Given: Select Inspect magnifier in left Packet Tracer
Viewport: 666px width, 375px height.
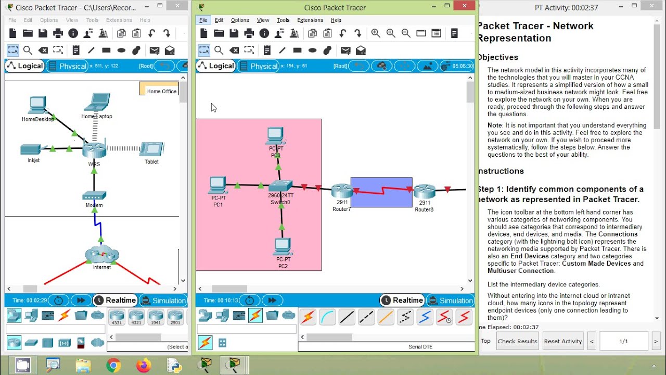Looking at the screenshot, I should point(28,51).
